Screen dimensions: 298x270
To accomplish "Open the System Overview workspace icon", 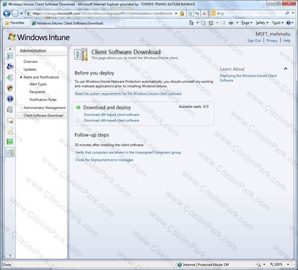I will pos(10,56).
